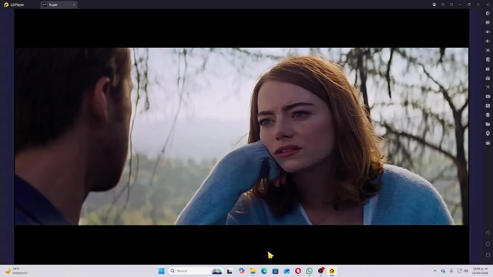
Task: Open the shared folder
Action: coord(488,124)
